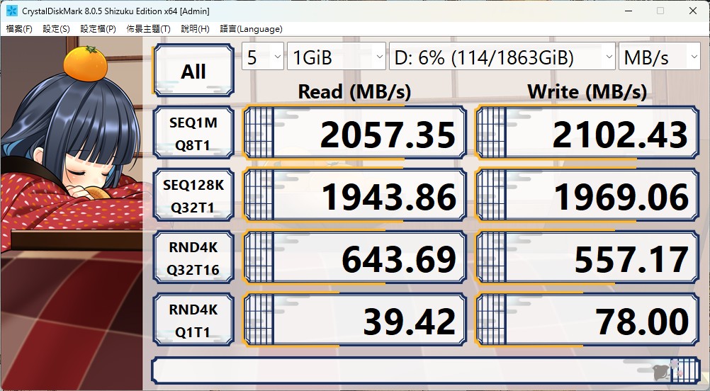Change the MB/s unit dropdown
Screen dimensions: 710x391
659,57
